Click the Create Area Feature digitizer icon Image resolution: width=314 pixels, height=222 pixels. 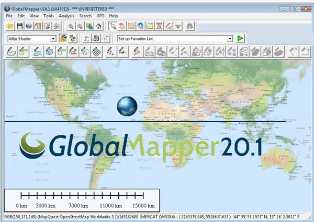click(12, 51)
